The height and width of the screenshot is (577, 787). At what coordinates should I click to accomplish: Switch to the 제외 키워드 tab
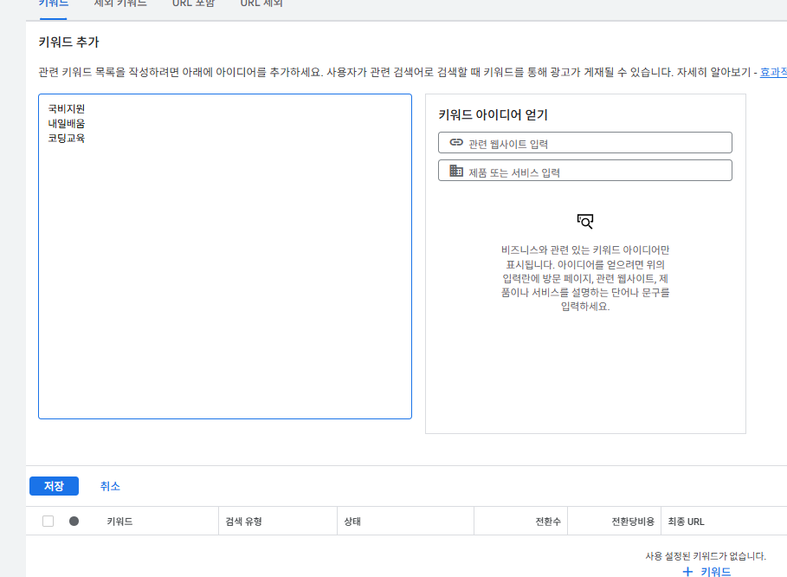119,4
